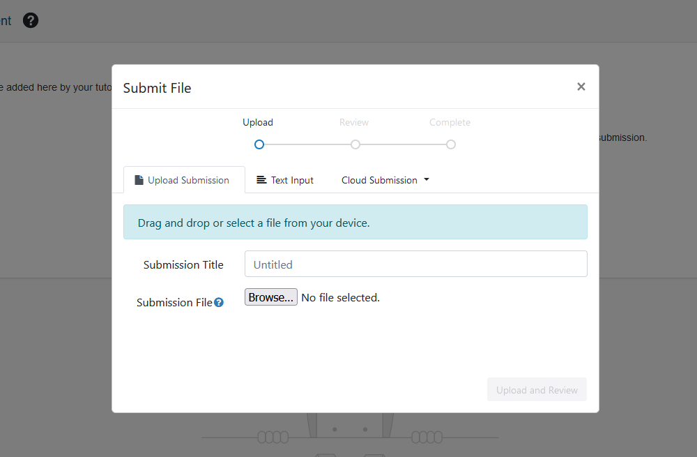Image resolution: width=697 pixels, height=457 pixels.
Task: Click the document icon on Upload Submission tab
Action: pos(139,180)
